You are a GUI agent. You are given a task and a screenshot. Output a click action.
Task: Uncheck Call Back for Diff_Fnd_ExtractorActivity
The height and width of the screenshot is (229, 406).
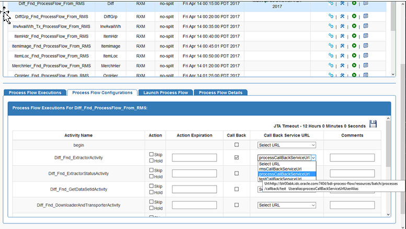point(236,157)
